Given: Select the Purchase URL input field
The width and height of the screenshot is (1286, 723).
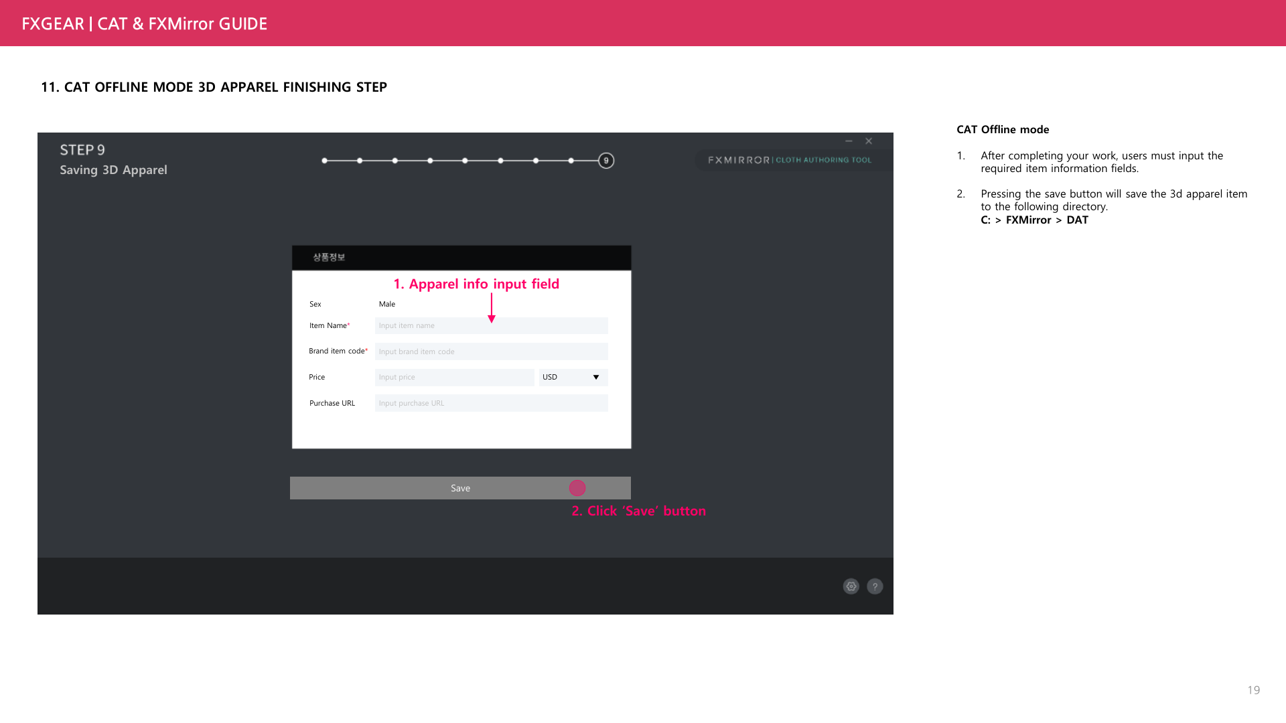Looking at the screenshot, I should [492, 403].
